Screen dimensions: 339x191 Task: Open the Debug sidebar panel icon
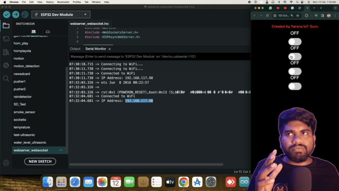tap(6, 65)
